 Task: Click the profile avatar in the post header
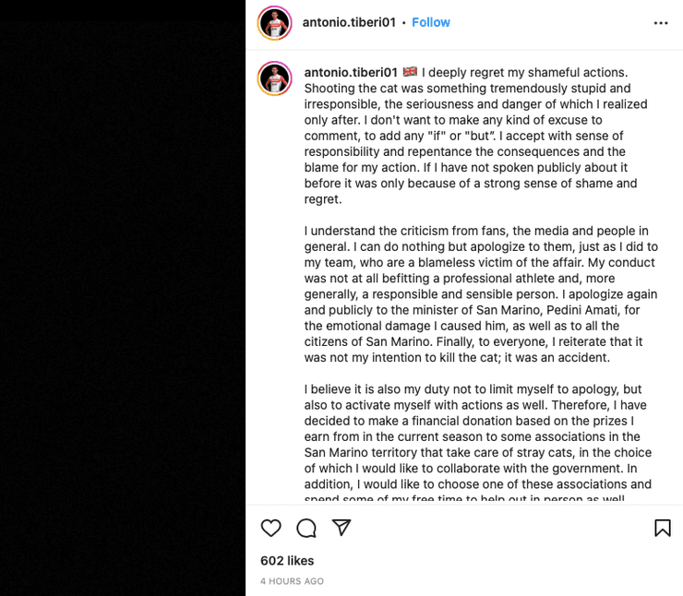point(275,23)
